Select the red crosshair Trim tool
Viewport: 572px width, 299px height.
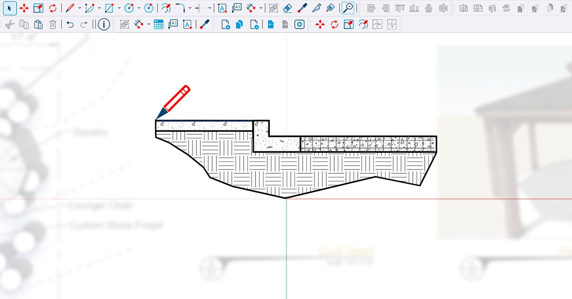click(199, 8)
